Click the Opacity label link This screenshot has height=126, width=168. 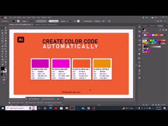63,21
